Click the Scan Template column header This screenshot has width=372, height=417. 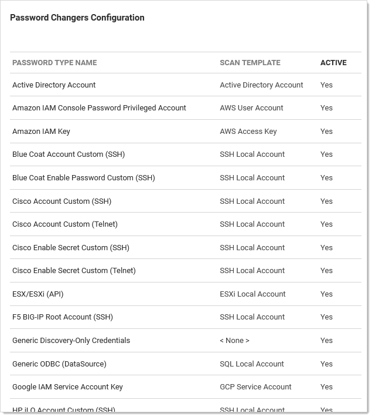click(x=250, y=63)
